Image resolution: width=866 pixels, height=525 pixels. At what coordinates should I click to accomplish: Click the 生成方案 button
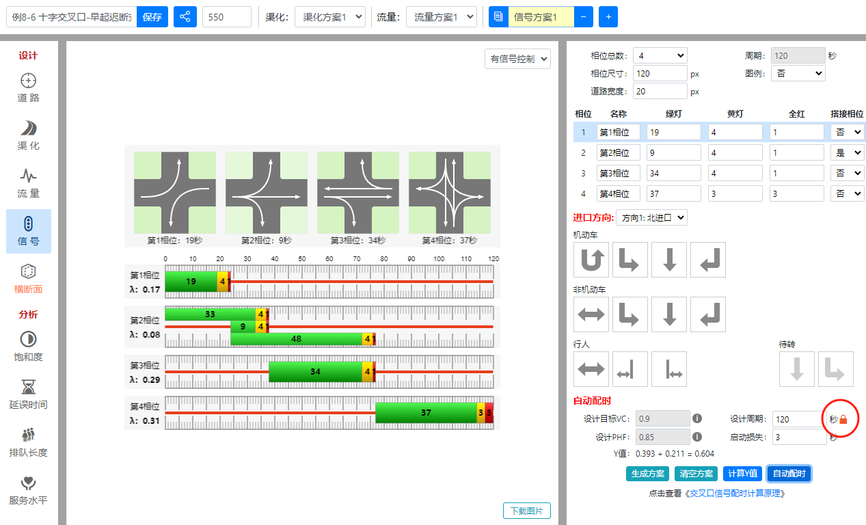(x=647, y=474)
